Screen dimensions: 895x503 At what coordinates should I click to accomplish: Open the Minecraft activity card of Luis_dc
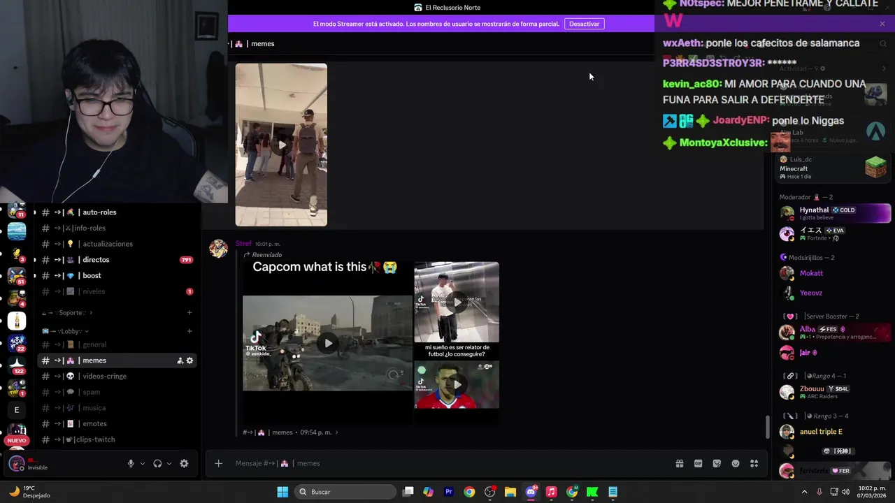832,168
